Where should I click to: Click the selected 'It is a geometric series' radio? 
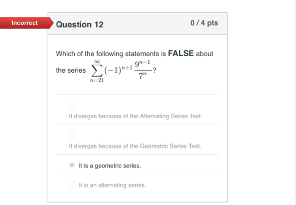[72, 165]
